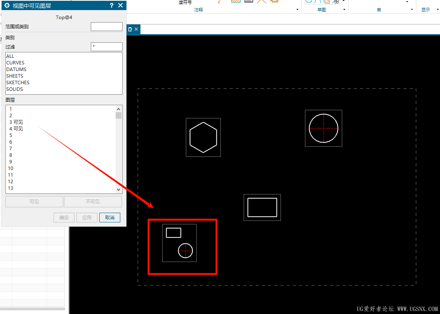The width and height of the screenshot is (440, 314).
Task: Select layer 4 可见 row
Action: coord(60,129)
